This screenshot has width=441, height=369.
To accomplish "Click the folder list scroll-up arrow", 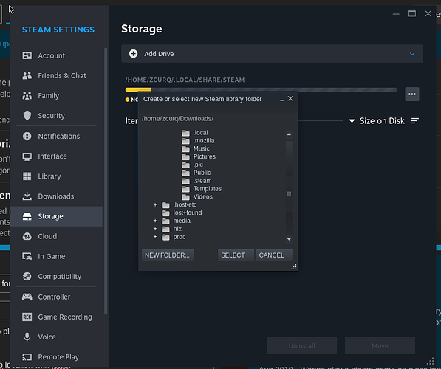I will (289, 134).
